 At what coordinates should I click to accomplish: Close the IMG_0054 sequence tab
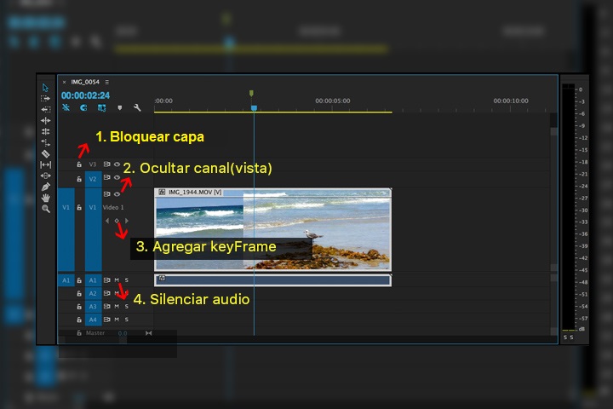[x=64, y=82]
